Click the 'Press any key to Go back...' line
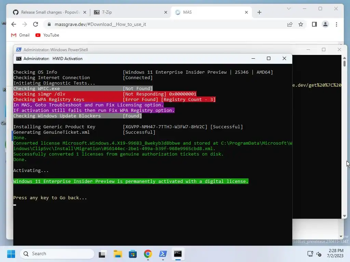 point(50,198)
